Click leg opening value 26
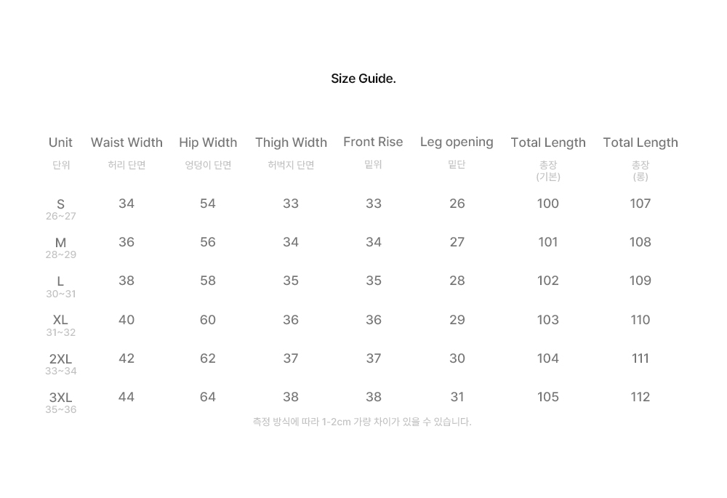The width and height of the screenshot is (727, 498). [457, 204]
